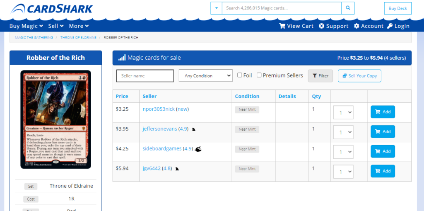Focus the Magic cards search field
The width and height of the screenshot is (424, 211).
click(282, 8)
